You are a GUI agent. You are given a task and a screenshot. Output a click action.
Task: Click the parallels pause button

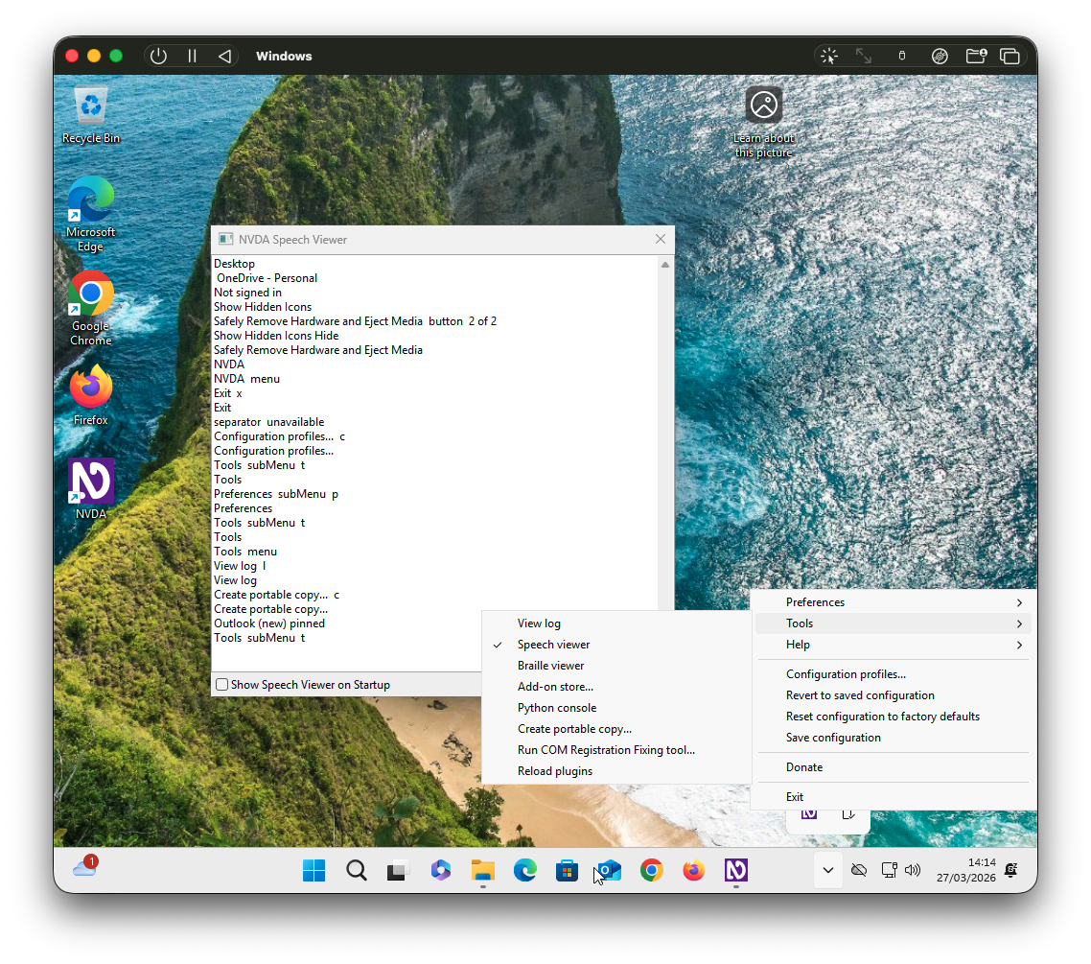point(192,56)
